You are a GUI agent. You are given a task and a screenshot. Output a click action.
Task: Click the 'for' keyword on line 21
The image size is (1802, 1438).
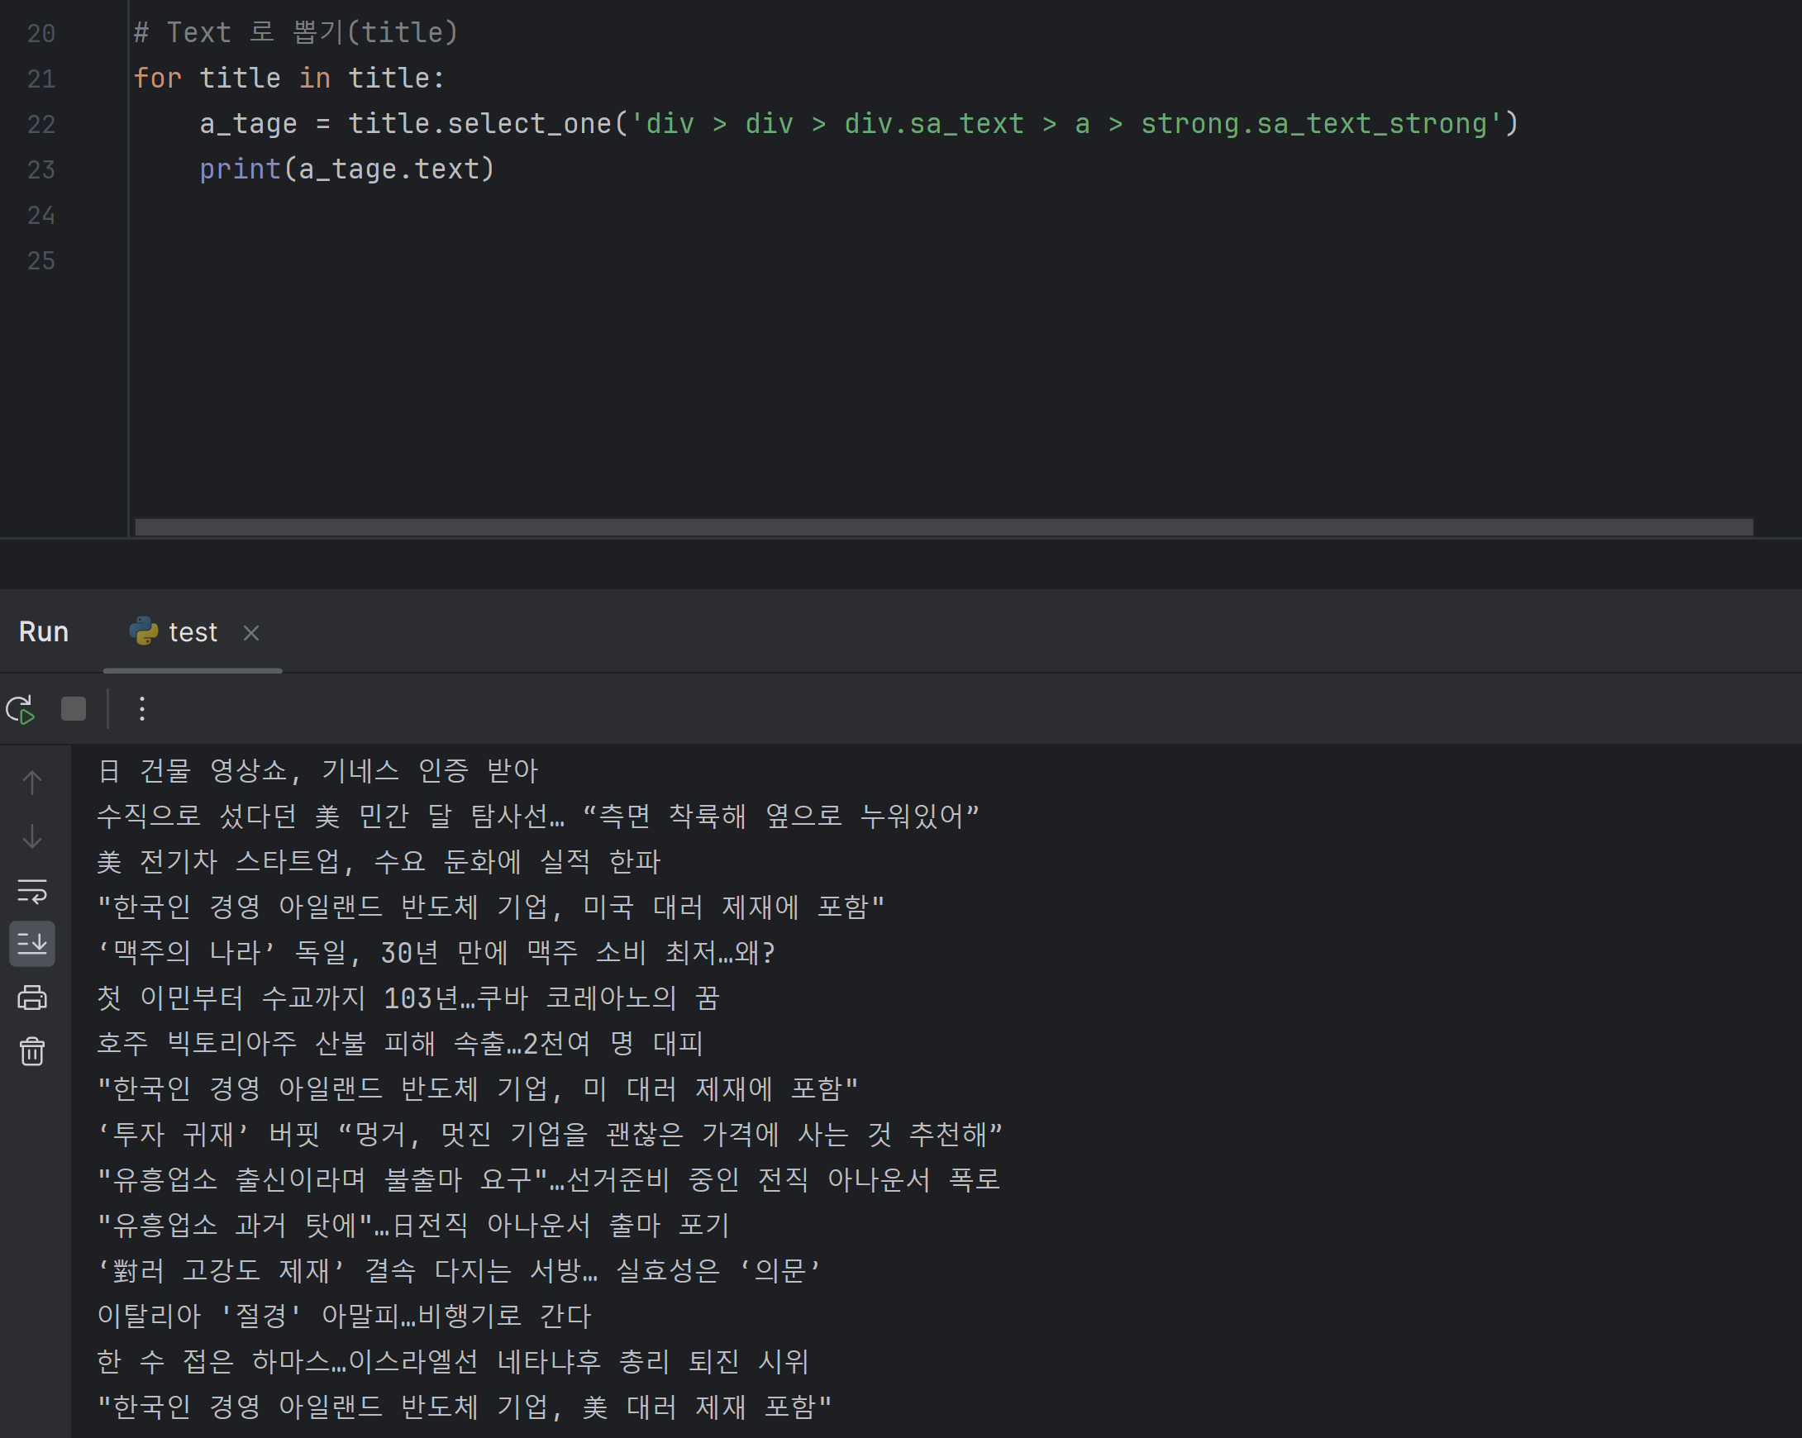(157, 79)
